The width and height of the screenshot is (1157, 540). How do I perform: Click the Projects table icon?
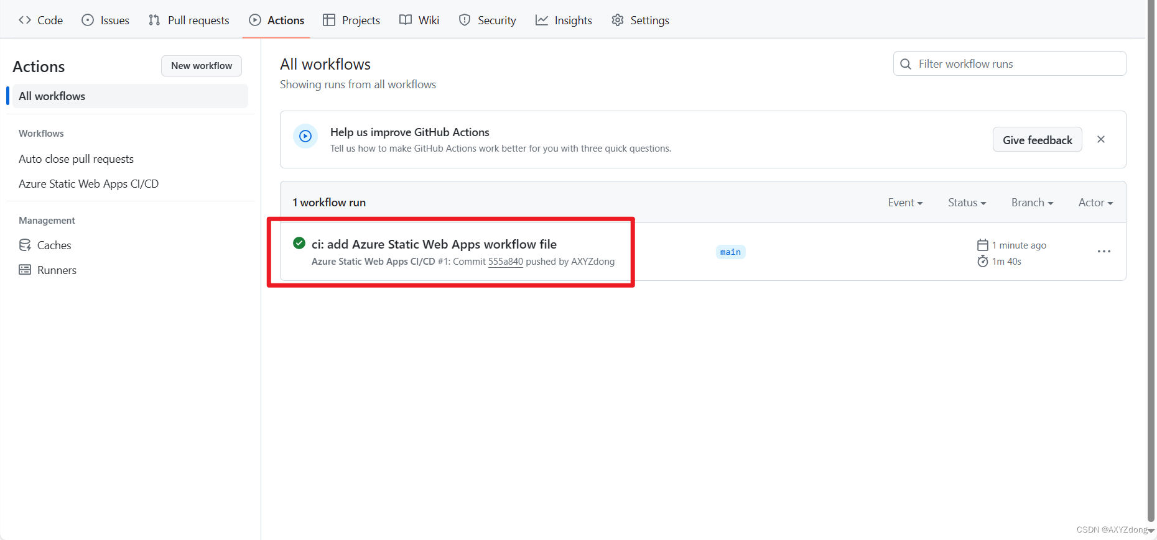329,20
